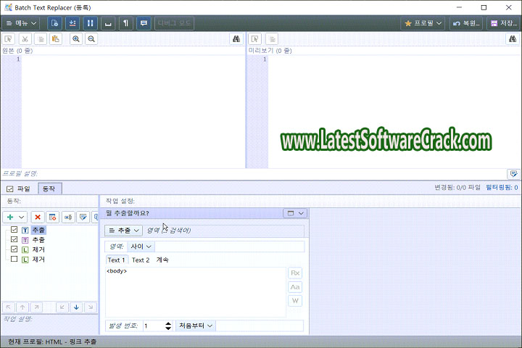Open the 메뉴 dropdown menu

tap(22, 23)
